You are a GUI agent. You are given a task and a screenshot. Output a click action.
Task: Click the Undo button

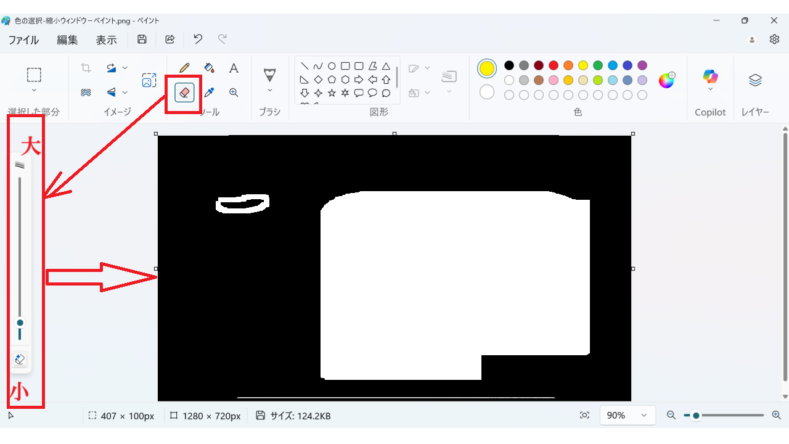pos(198,39)
